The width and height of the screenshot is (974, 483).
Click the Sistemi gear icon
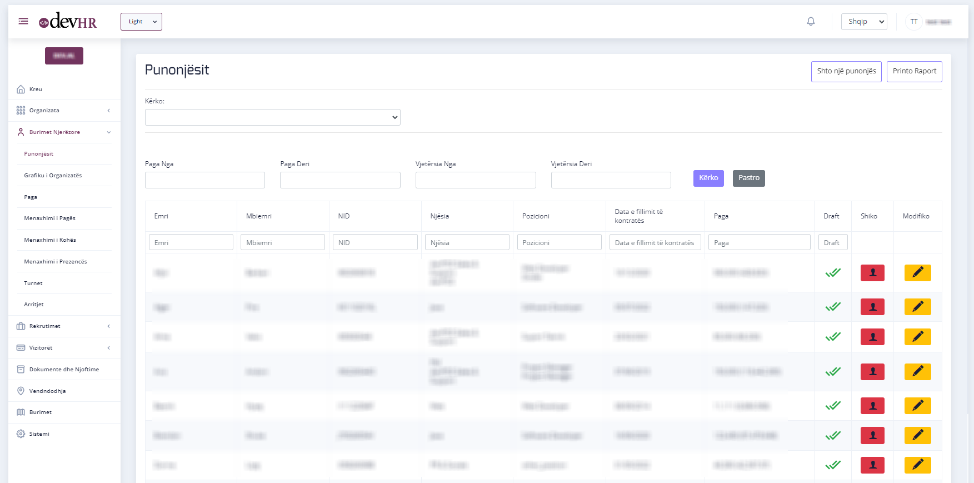21,434
